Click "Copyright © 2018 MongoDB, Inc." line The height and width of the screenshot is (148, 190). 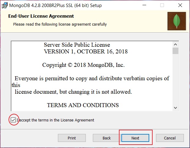(83, 65)
